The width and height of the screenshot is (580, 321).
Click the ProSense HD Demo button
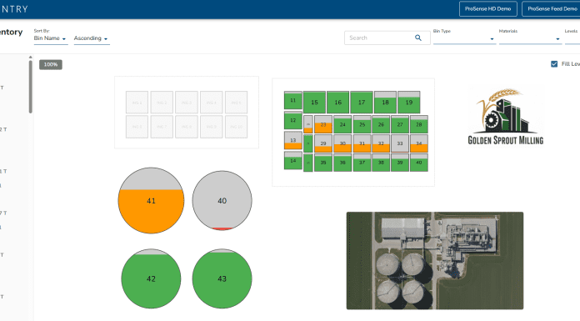click(487, 9)
